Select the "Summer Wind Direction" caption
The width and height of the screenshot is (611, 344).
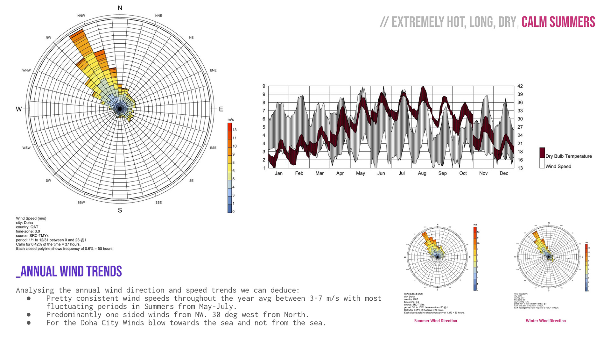435,321
